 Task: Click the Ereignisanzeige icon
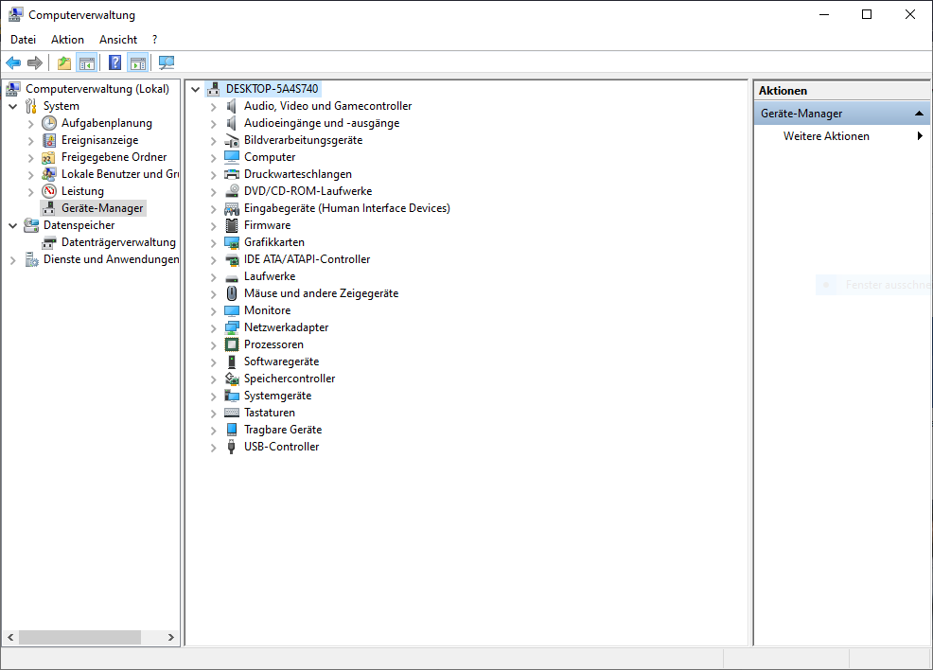coord(49,140)
